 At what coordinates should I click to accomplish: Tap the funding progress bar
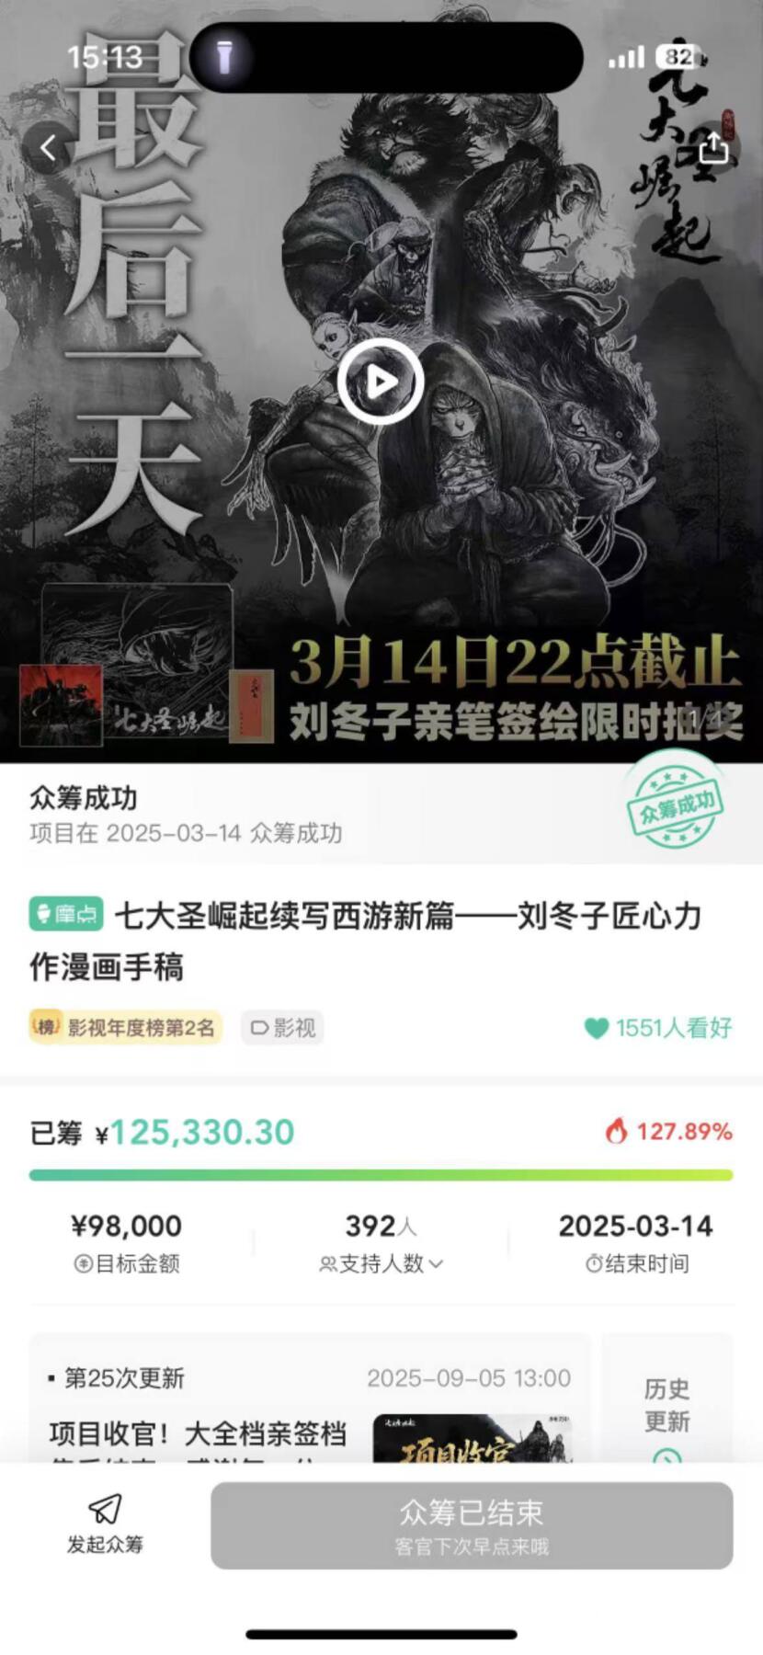point(381,1175)
